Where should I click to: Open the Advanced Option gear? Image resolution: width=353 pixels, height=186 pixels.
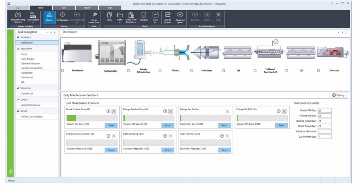(x=180, y=18)
